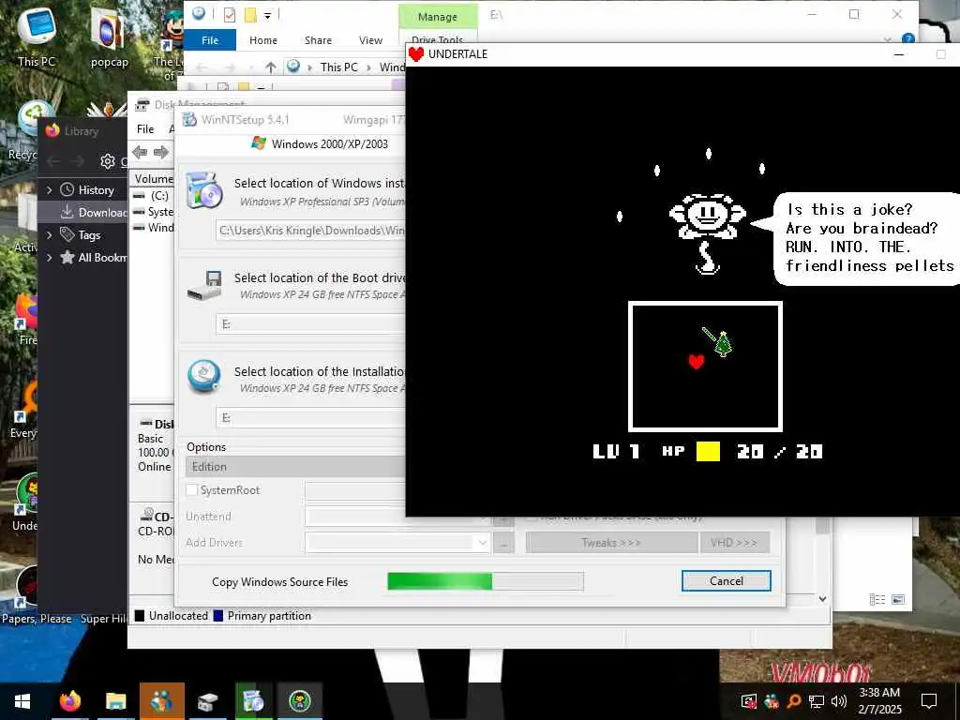
Task: Click the breadcrumb chevron after This PC
Action: (368, 67)
